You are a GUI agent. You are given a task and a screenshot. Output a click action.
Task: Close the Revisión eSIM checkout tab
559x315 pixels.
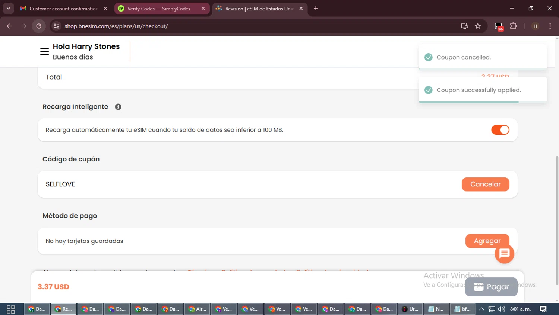(301, 9)
